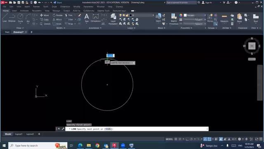264x149 pixels.
Task: Expand the Annotation panel
Action: point(95,28)
